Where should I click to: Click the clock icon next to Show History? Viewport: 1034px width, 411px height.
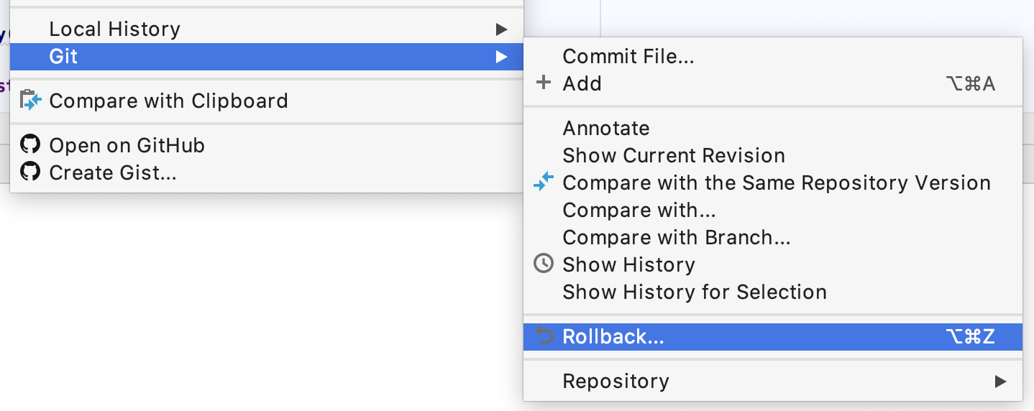click(544, 264)
